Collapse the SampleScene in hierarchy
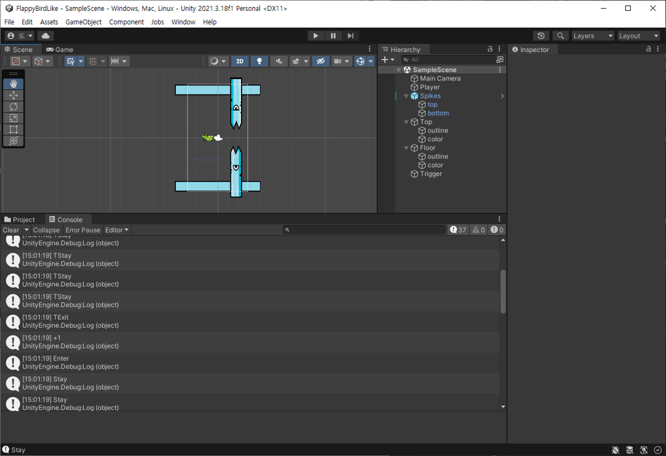This screenshot has width=666, height=456. pyautogui.click(x=398, y=70)
